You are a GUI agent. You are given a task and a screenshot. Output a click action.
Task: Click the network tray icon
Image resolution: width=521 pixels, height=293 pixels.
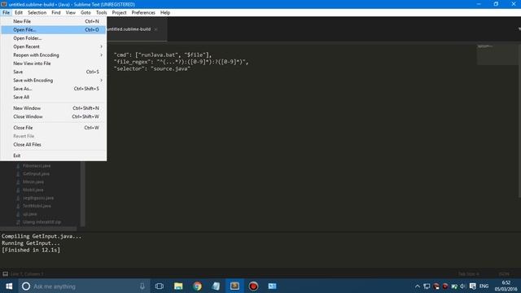coord(427,286)
